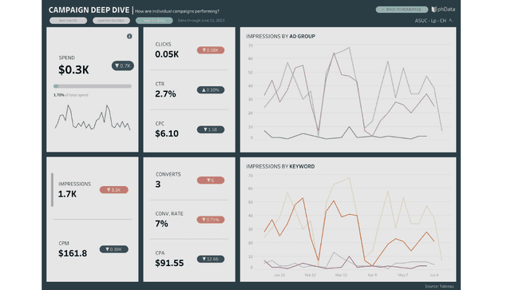Click the percent of total spend progress bar

click(x=93, y=86)
